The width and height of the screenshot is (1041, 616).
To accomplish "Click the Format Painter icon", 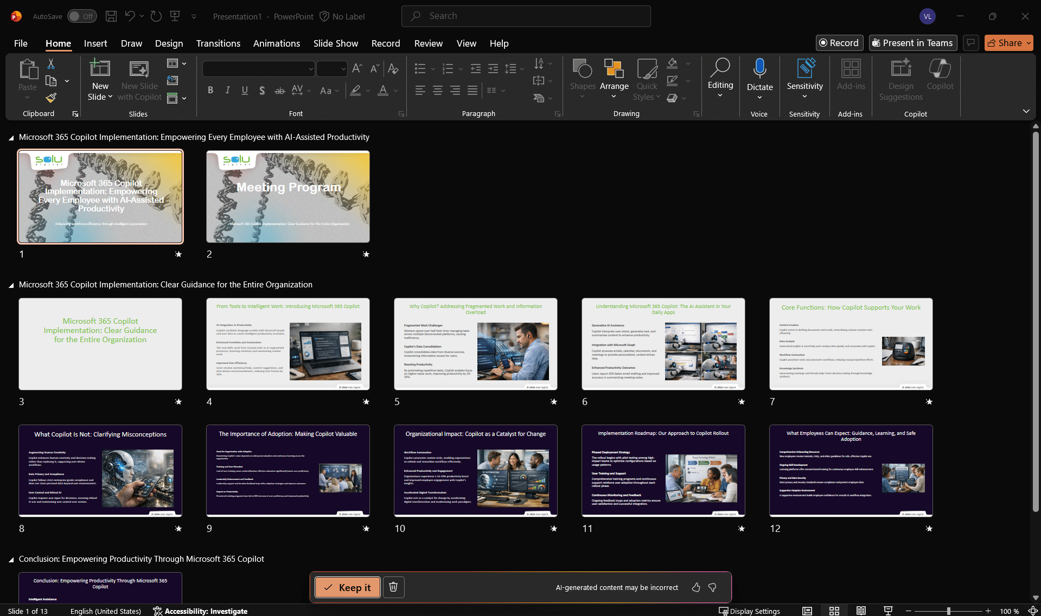I will coord(51,98).
